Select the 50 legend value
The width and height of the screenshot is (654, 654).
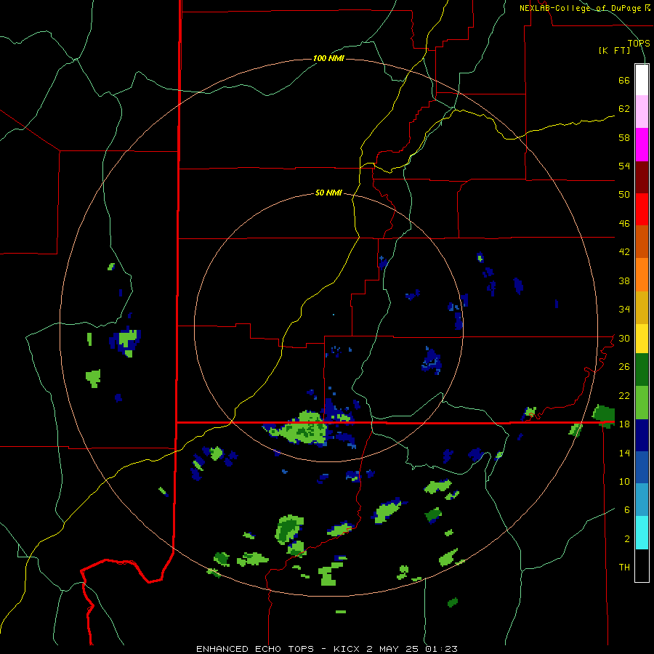(x=624, y=194)
